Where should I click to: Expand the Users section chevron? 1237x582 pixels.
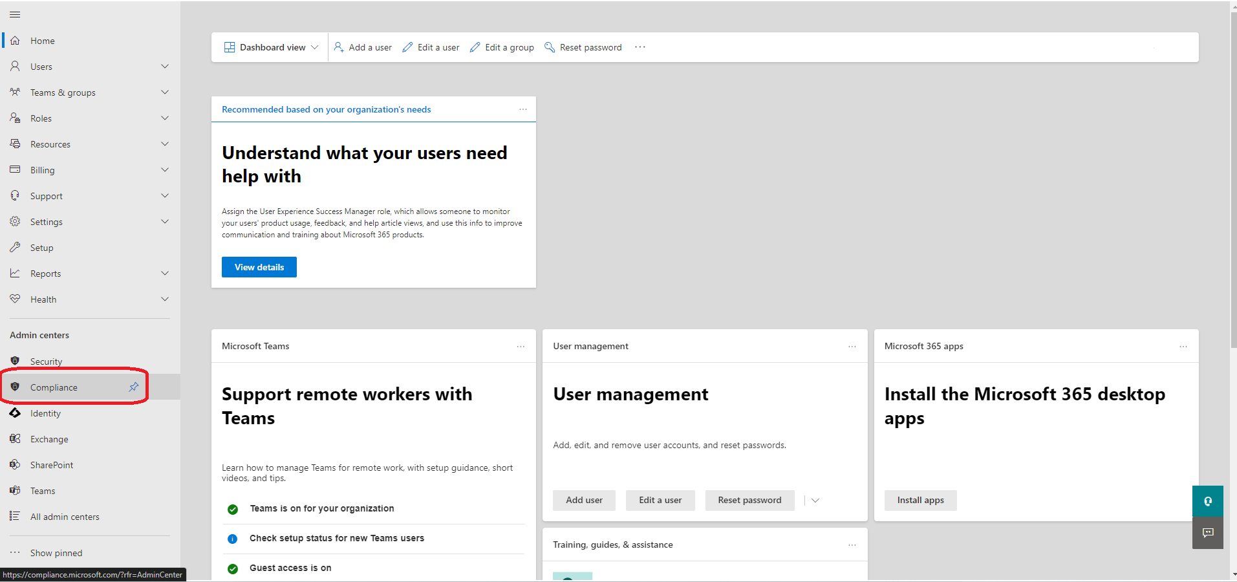[x=165, y=66]
